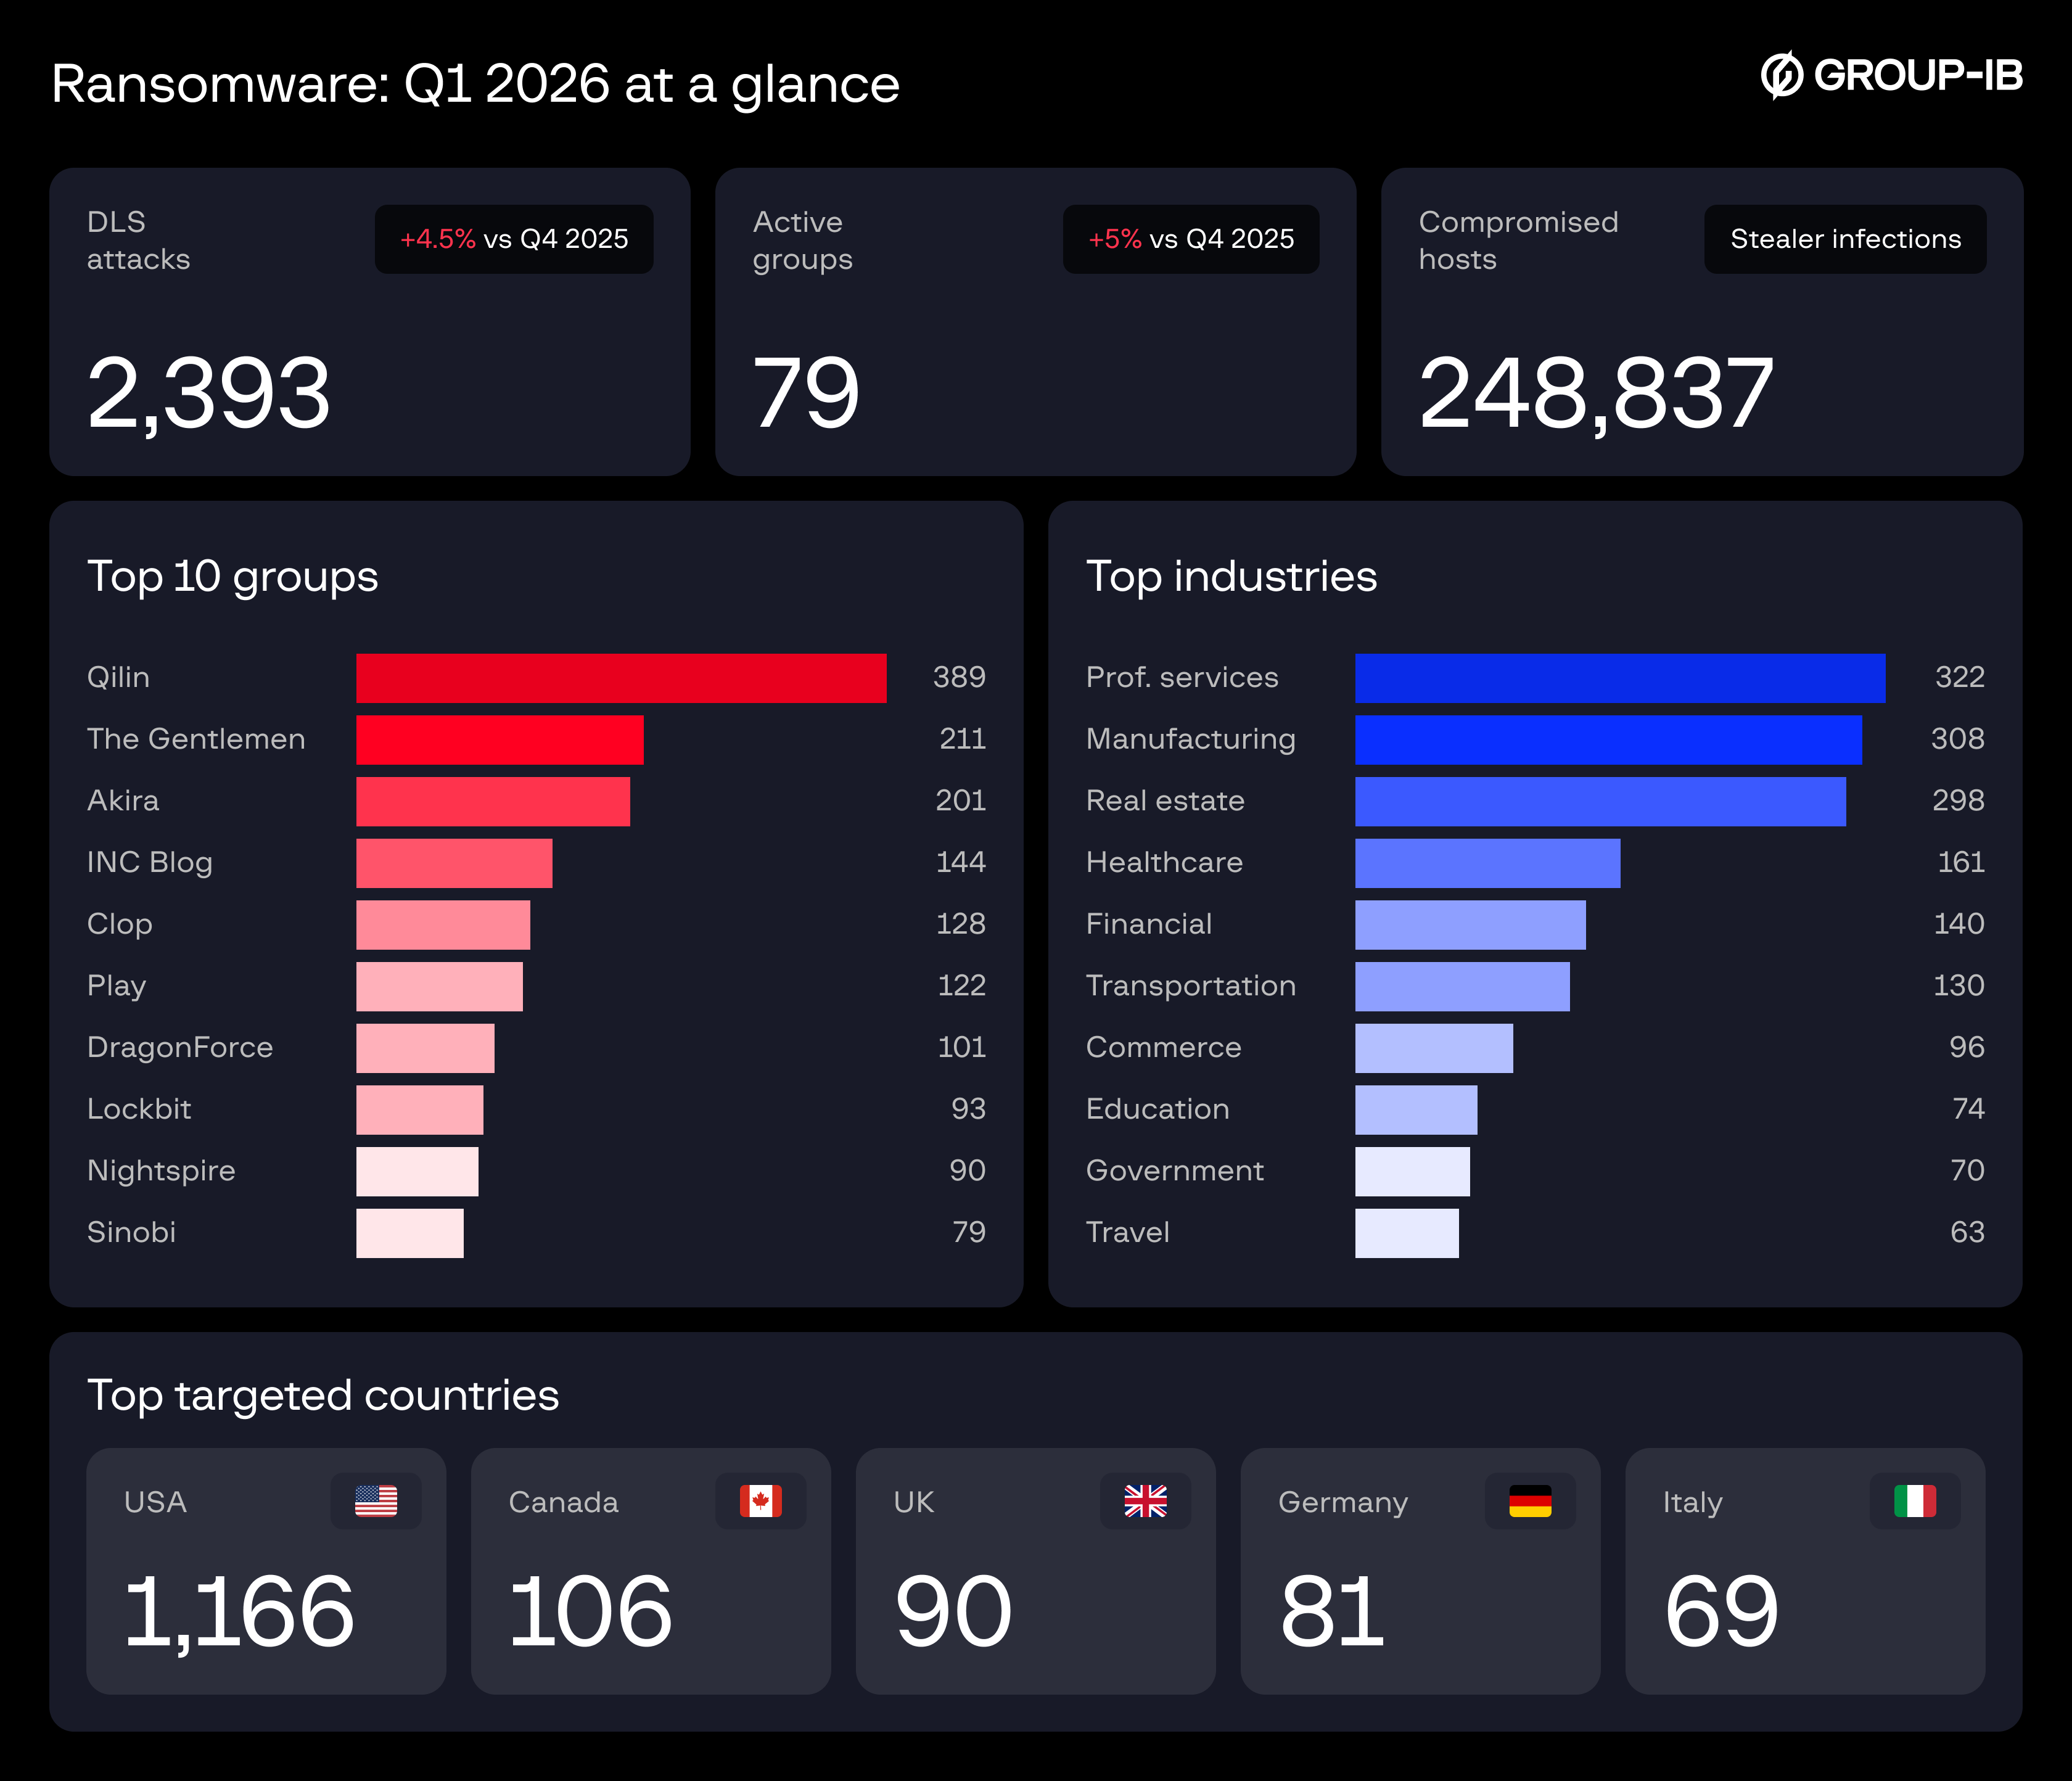Select the Commerce bar
Screen dimensions: 2072x1781
1434,1048
